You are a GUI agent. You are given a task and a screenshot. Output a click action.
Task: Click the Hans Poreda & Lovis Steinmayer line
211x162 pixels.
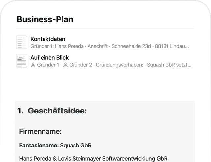pos(93,159)
